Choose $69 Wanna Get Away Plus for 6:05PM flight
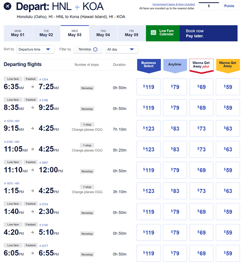 click(x=201, y=253)
